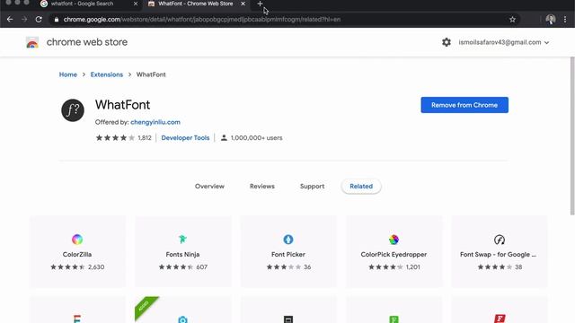
Task: Click ColorPick Eyedropper title text
Action: [394, 254]
